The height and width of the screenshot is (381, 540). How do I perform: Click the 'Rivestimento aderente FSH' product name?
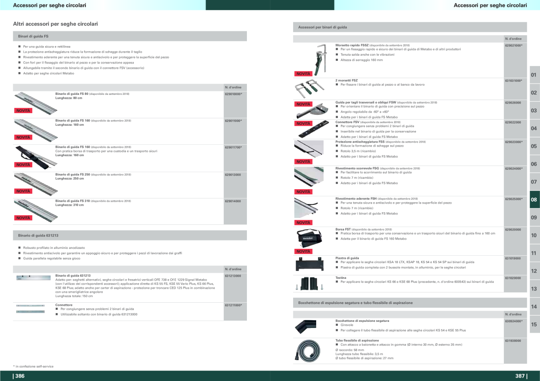356,199
